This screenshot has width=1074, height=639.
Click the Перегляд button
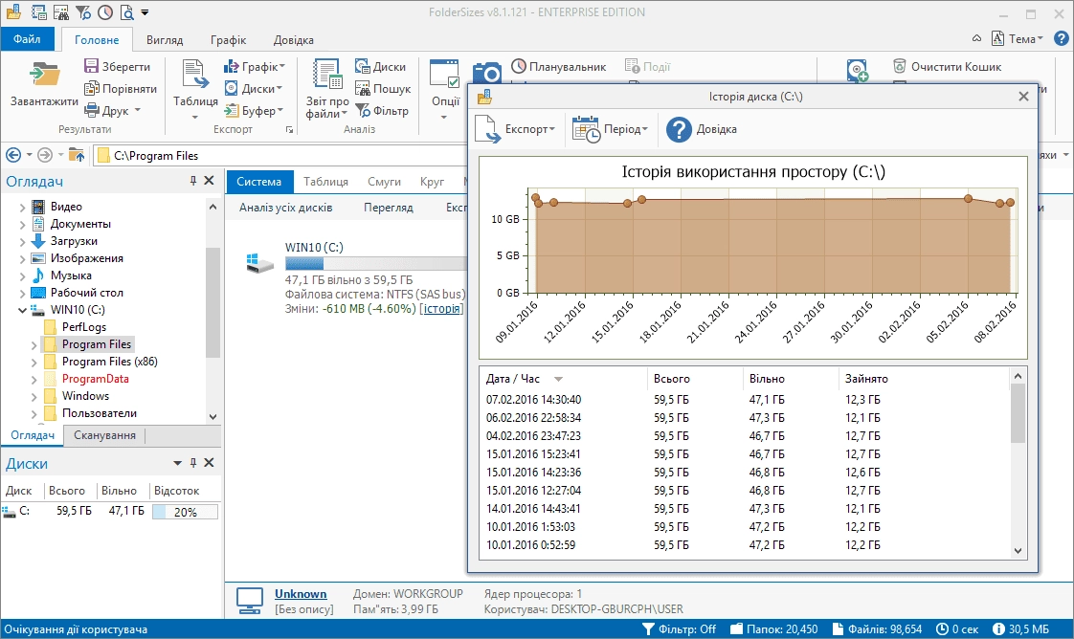click(389, 208)
